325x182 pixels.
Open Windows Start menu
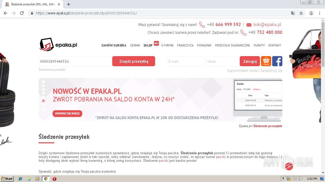(x=7, y=179)
